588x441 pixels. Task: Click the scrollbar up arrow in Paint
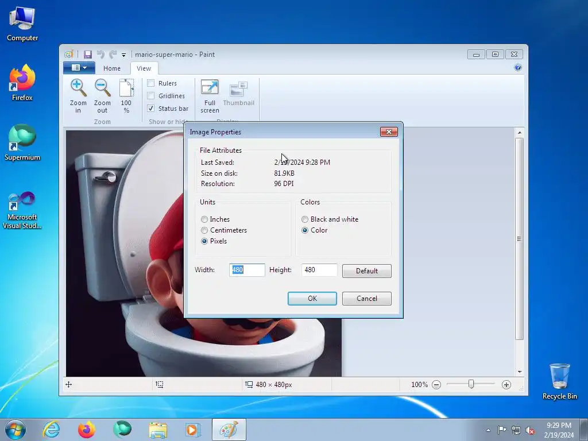click(x=519, y=133)
